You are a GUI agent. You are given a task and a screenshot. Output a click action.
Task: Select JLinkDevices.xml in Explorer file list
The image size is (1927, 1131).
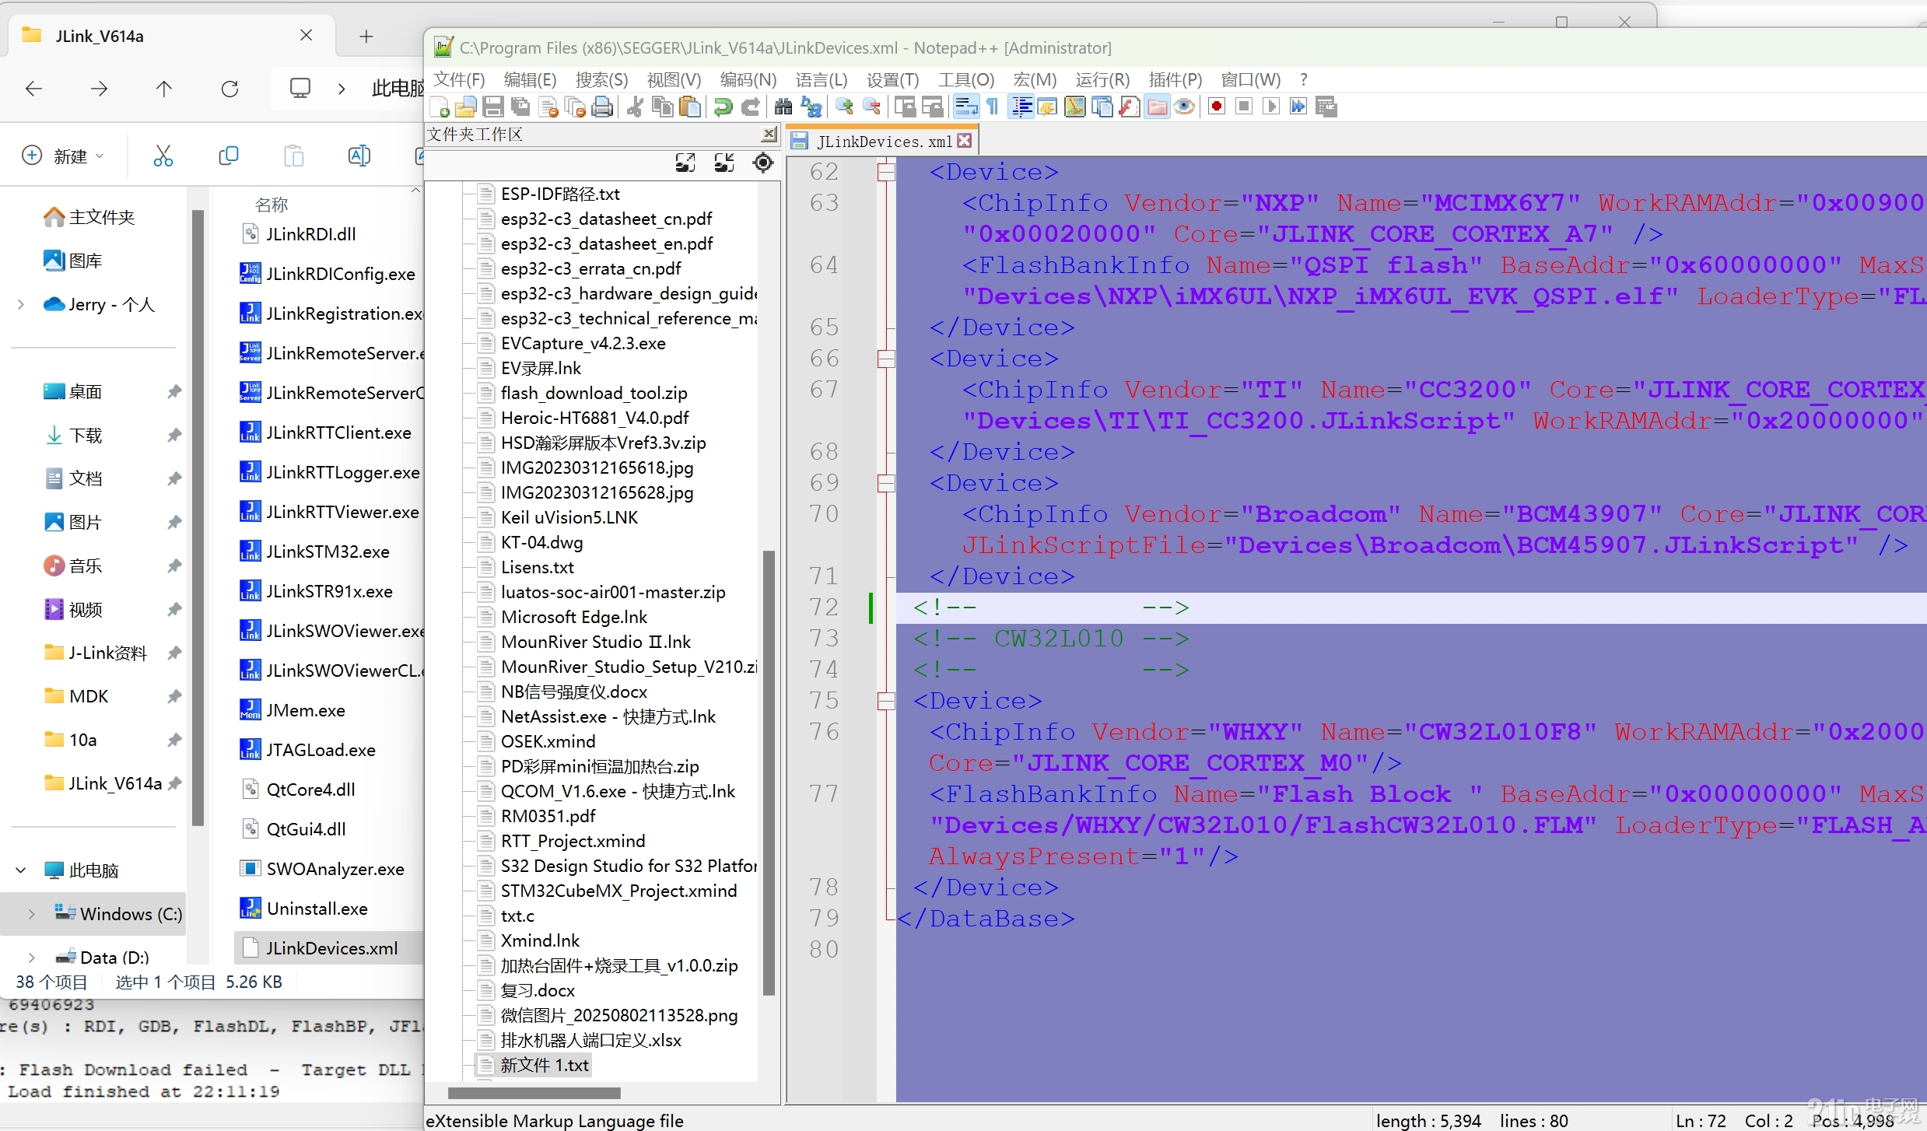coord(329,948)
